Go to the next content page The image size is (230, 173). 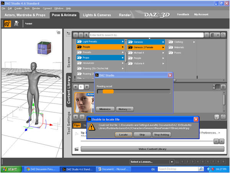tap(87, 87)
